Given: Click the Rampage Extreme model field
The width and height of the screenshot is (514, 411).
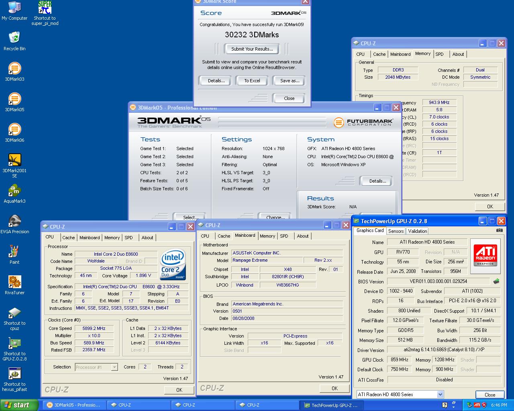Looking at the screenshot, I should point(267,260).
